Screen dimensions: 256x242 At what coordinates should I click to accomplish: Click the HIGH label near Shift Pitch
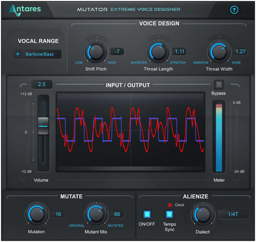[112, 63]
